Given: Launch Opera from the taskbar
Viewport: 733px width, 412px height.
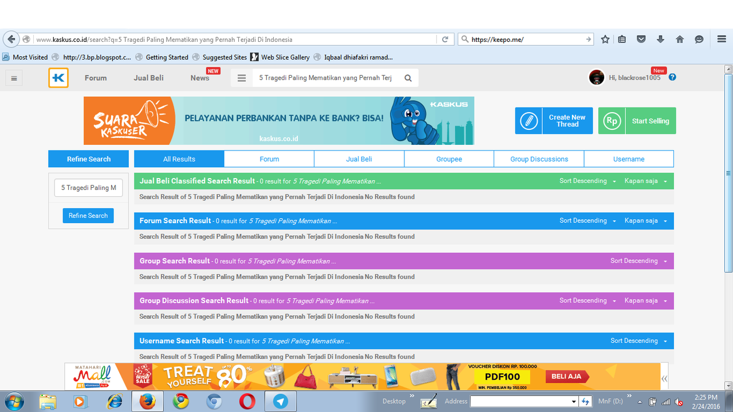Looking at the screenshot, I should [x=247, y=401].
